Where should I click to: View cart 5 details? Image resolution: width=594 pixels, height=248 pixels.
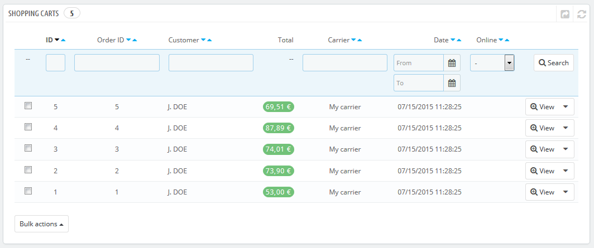(x=542, y=107)
